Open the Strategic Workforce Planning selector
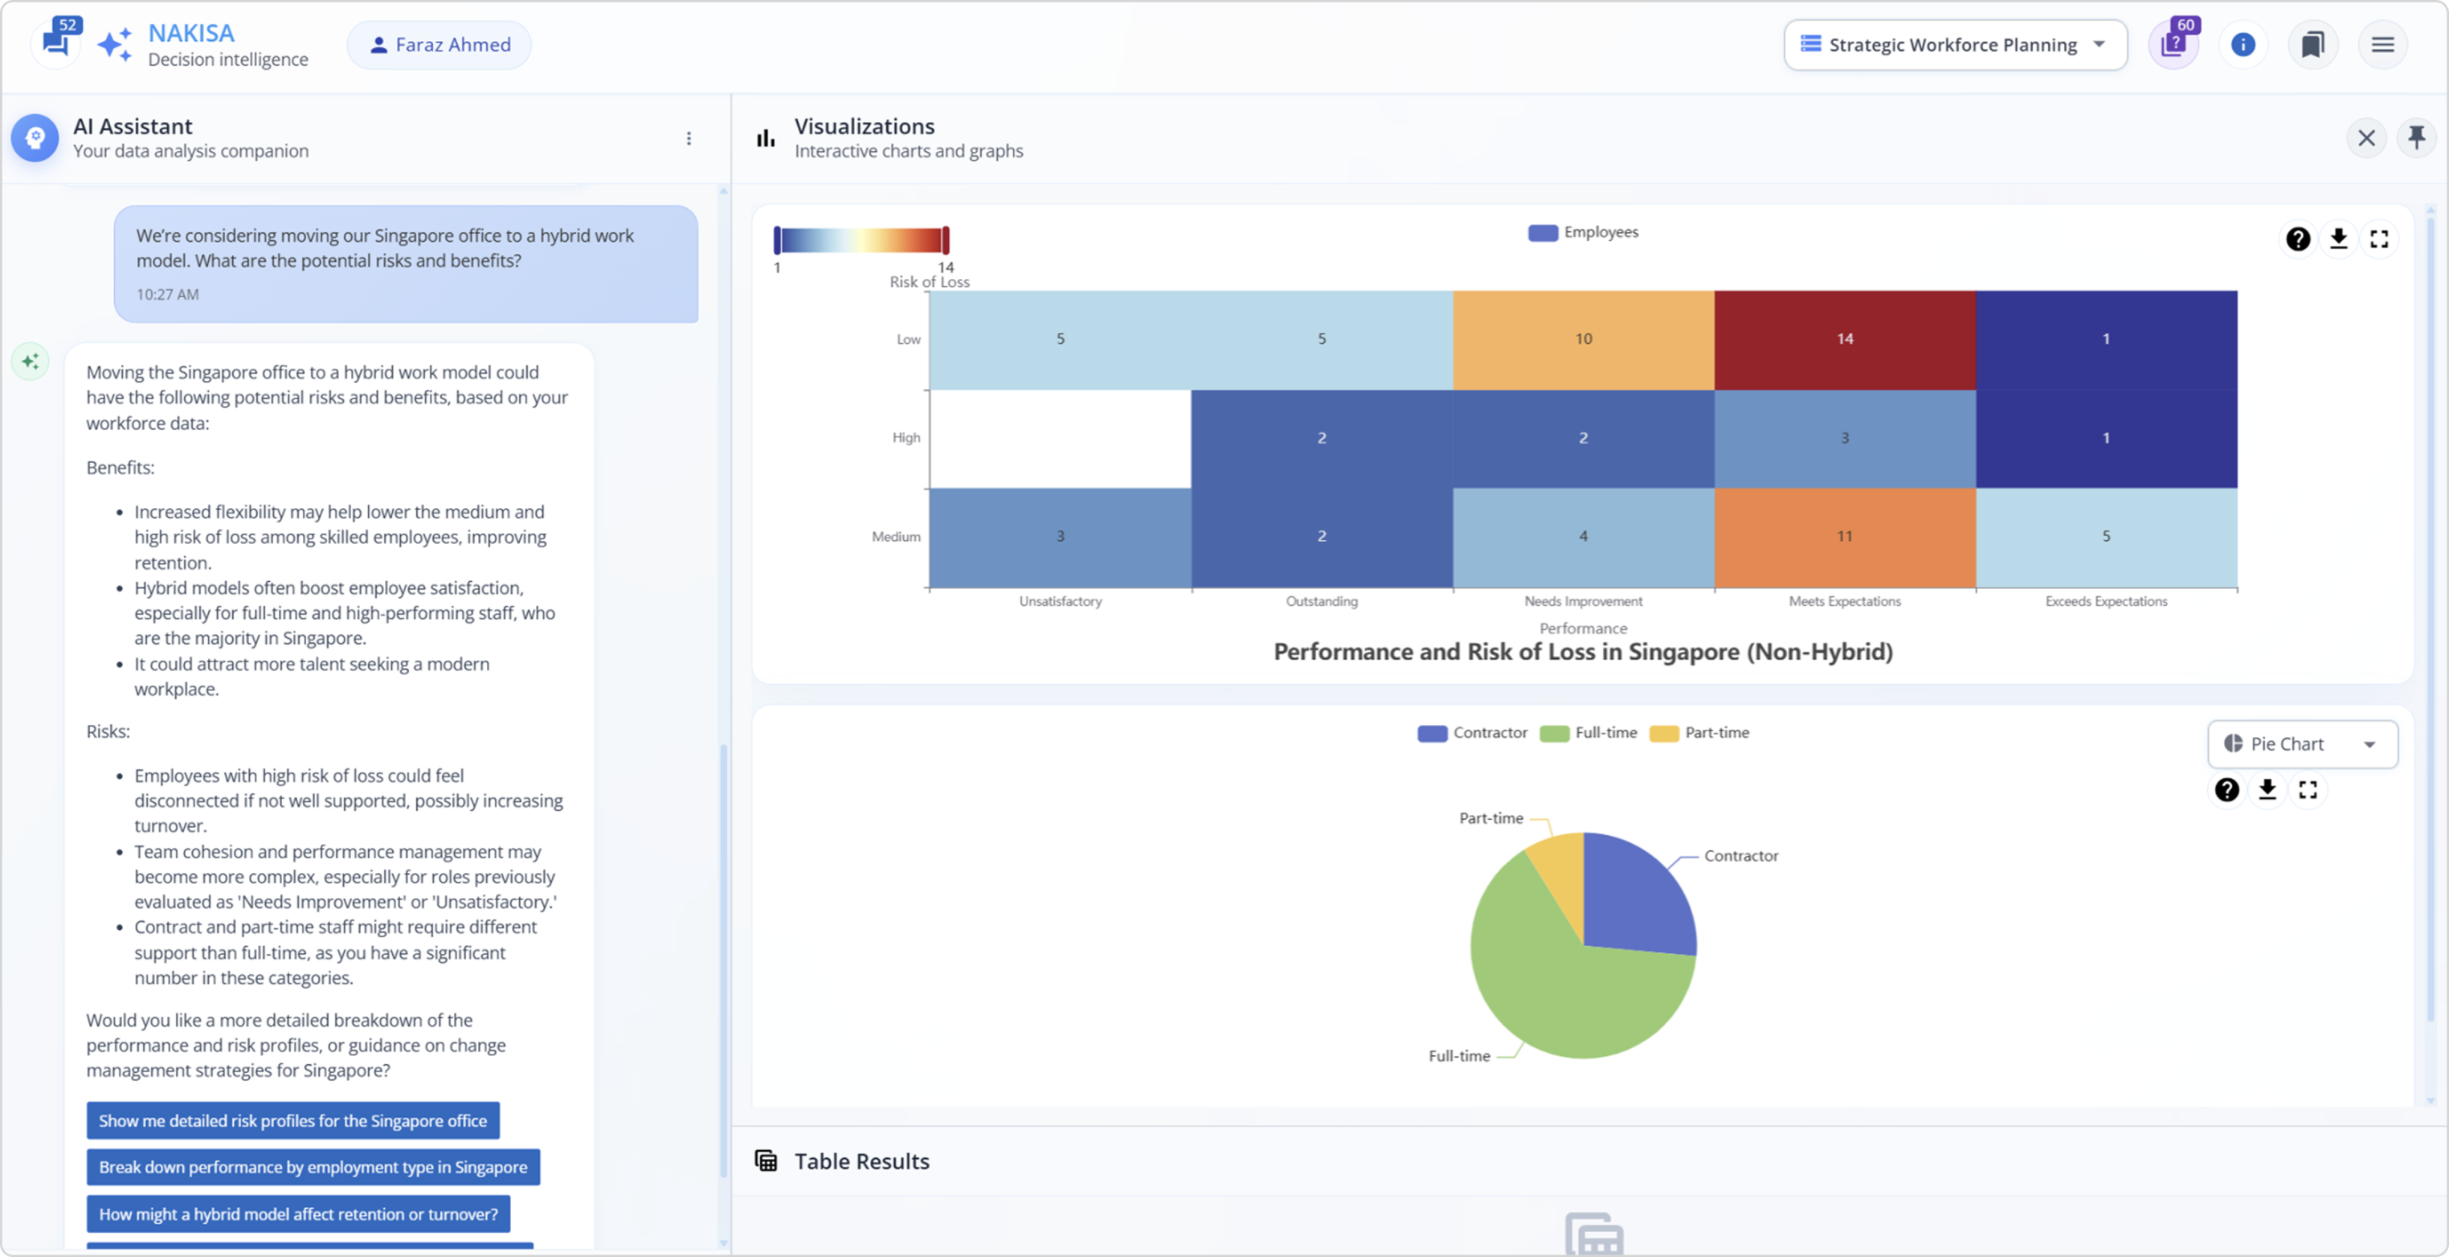This screenshot has width=2449, height=1257. pos(1955,43)
